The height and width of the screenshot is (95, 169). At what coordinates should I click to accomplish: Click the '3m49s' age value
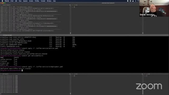coord(74,45)
